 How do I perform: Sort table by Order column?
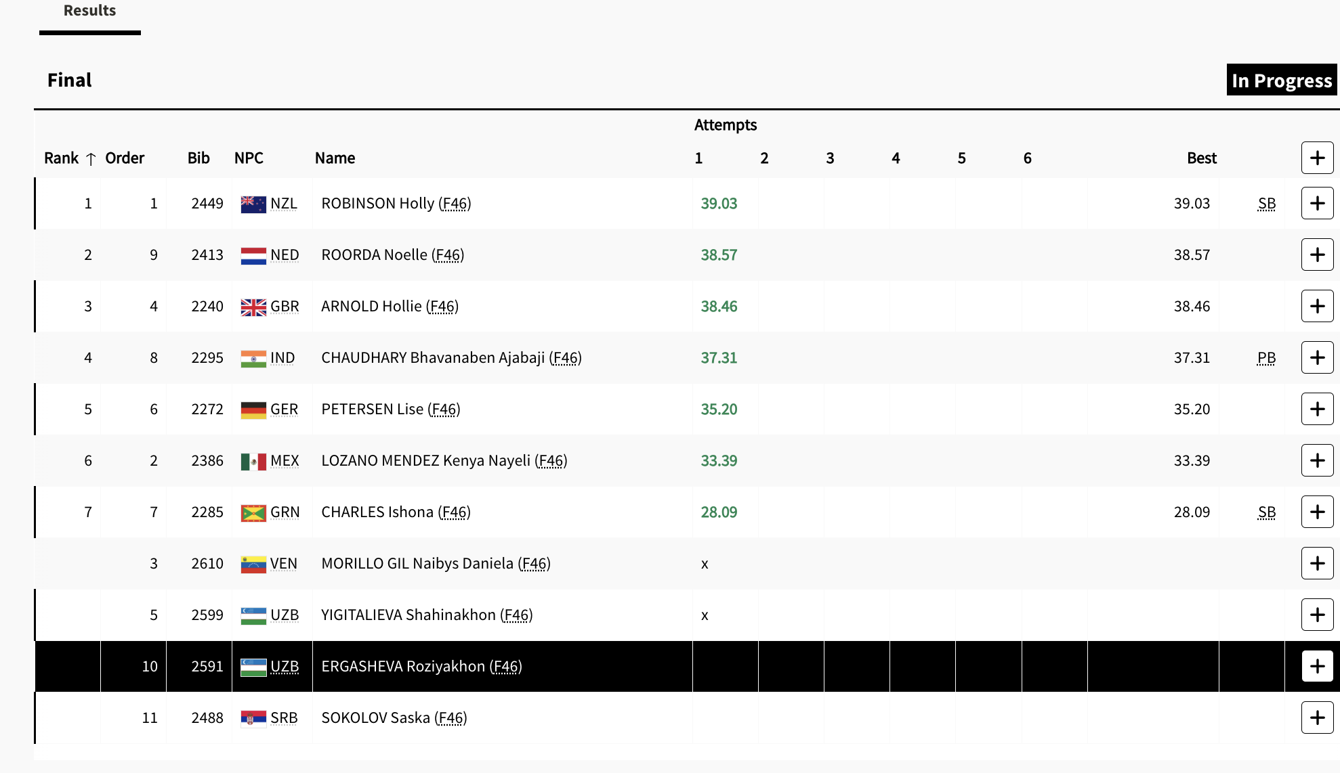pyautogui.click(x=125, y=158)
